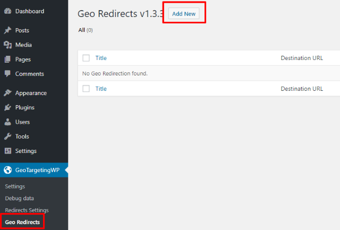340x230 pixels.
Task: Sort by Title in table footer
Action: pos(101,89)
